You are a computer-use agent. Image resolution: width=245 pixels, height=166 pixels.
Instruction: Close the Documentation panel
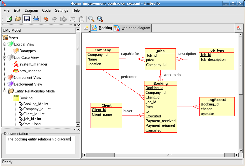(79, 130)
